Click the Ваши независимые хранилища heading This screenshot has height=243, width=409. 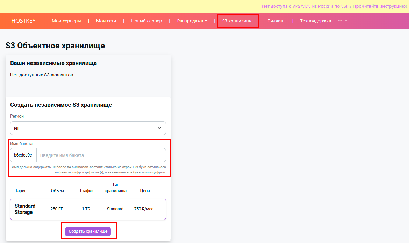53,63
